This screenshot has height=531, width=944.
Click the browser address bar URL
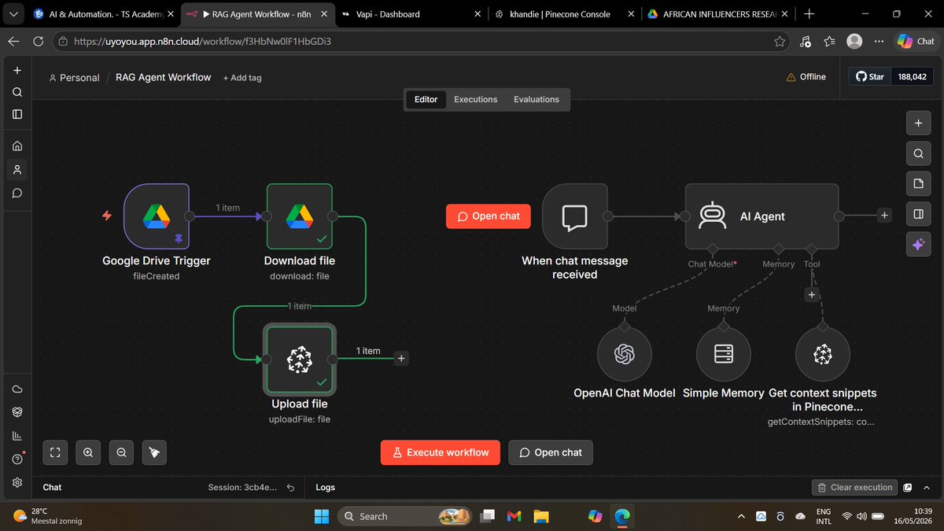coord(203,42)
